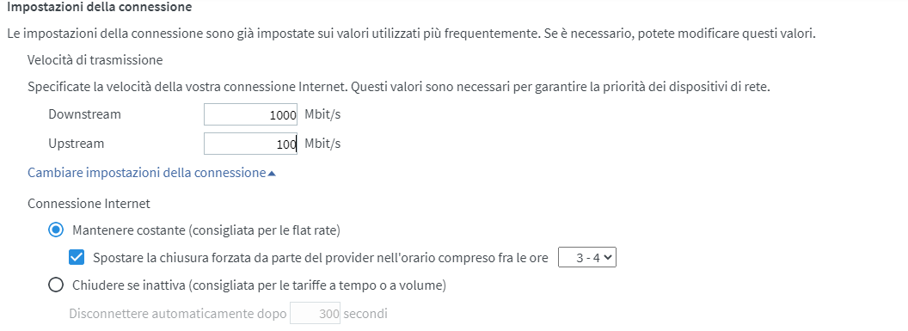Screen dimensions: 908x331
Task: Click the 300 seconds disconnect field
Action: [315, 314]
